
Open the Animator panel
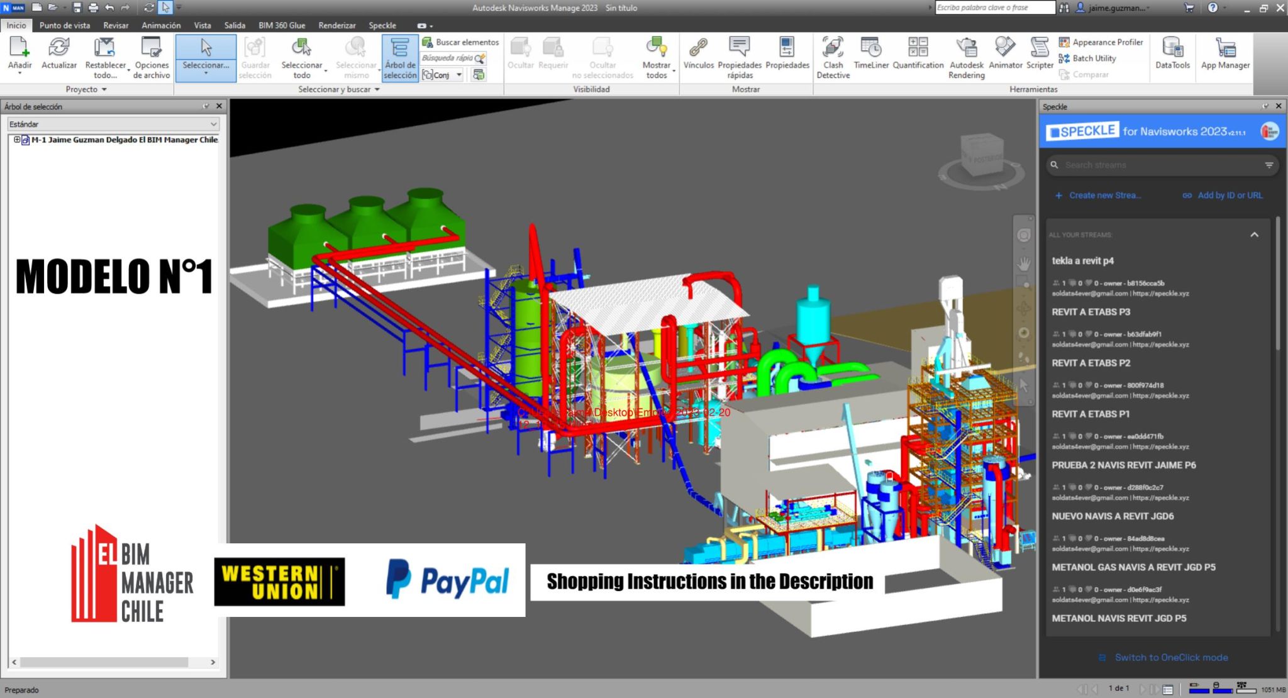click(x=1005, y=57)
